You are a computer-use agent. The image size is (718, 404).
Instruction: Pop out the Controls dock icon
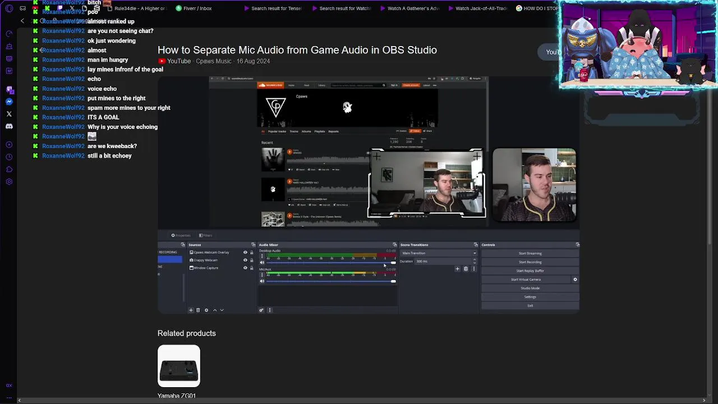tap(577, 245)
